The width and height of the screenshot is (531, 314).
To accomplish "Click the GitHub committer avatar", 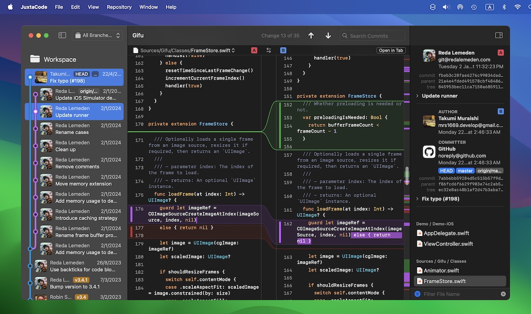I will (429, 152).
